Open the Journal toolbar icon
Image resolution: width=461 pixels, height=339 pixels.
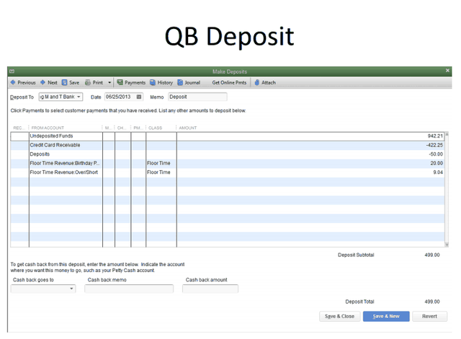[x=180, y=82]
